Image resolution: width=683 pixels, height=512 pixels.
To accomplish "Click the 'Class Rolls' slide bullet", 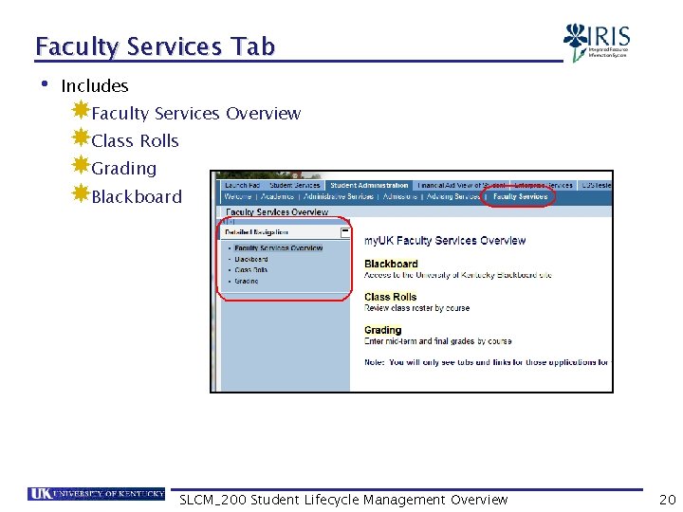I will 135,140.
